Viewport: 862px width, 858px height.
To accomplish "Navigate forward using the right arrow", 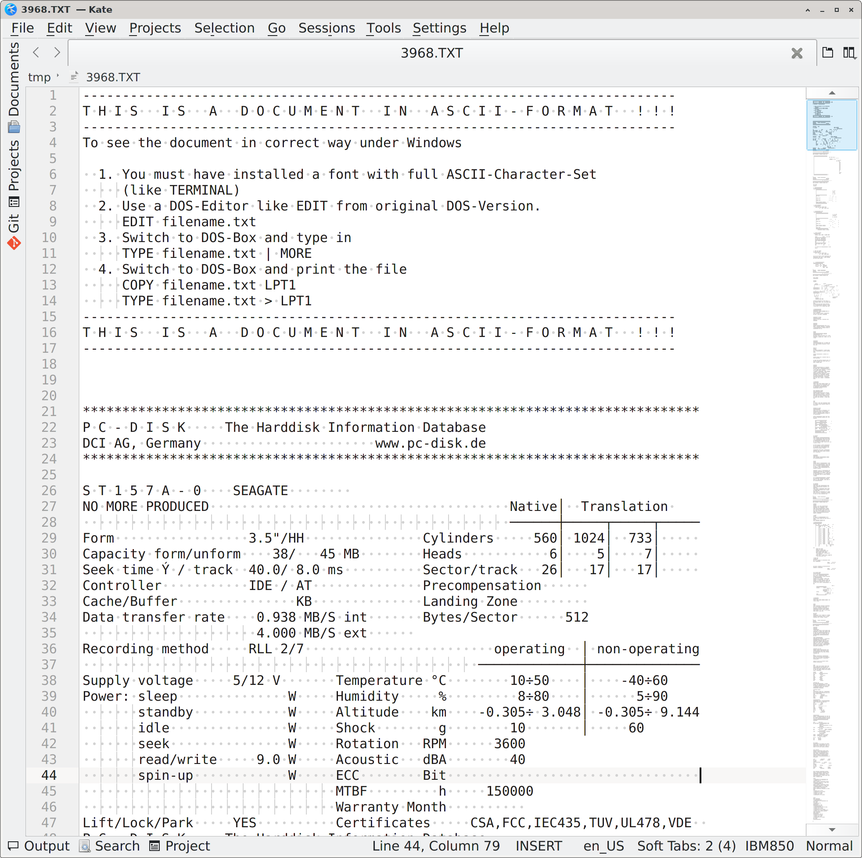I will click(x=57, y=52).
